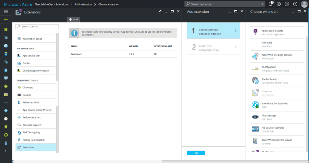The width and height of the screenshot is (309, 163).
Task: Clear the Search resources box
Action: (263, 4)
